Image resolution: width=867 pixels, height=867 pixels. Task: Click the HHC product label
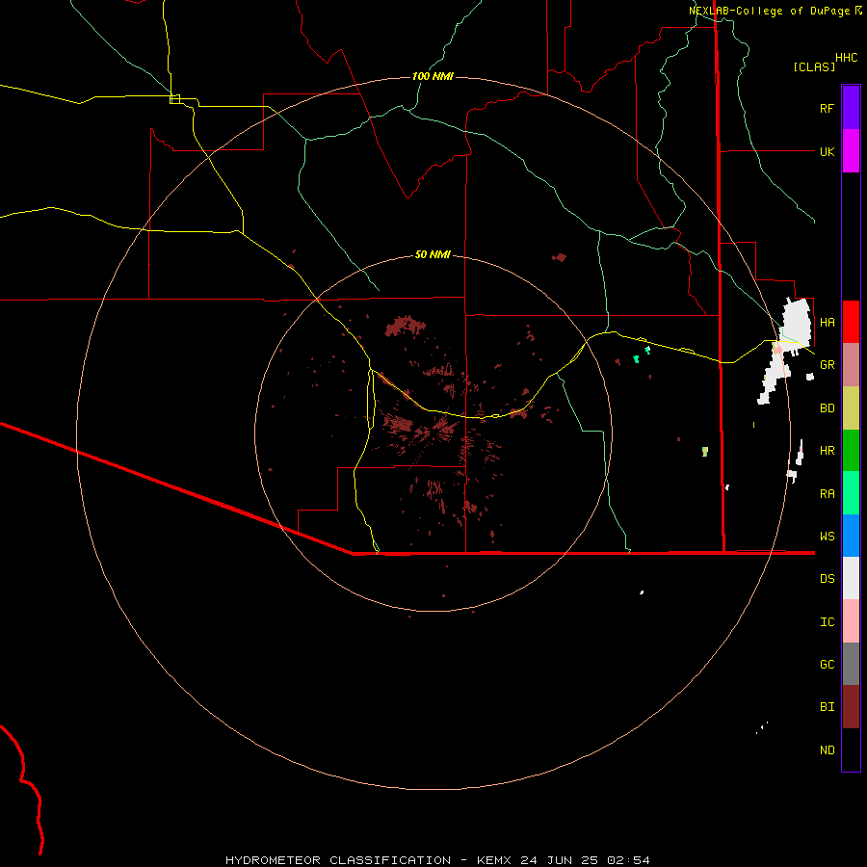846,58
